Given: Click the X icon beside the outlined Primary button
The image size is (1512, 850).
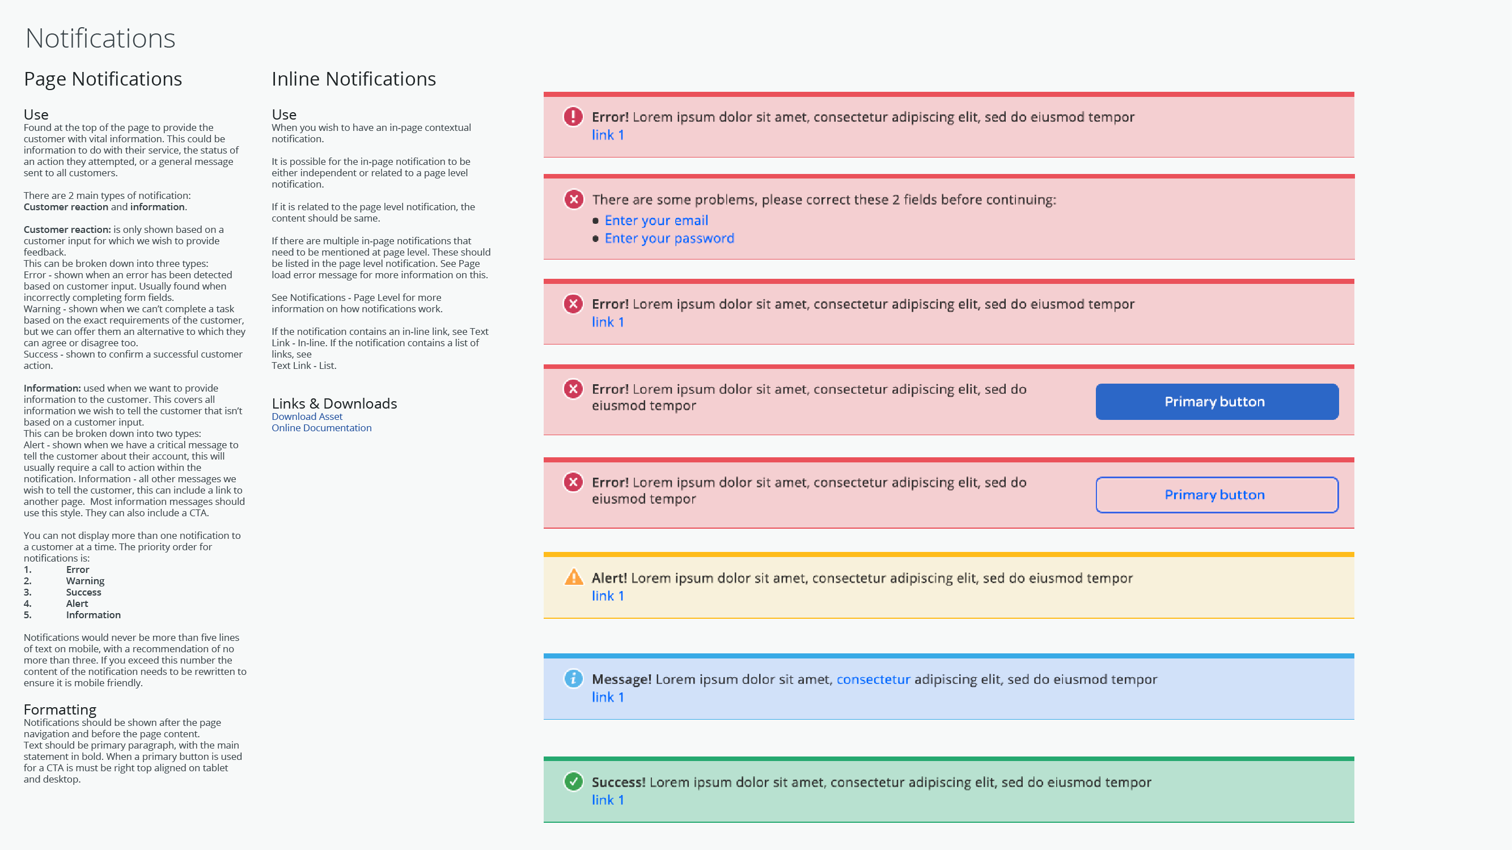Looking at the screenshot, I should pos(573,482).
